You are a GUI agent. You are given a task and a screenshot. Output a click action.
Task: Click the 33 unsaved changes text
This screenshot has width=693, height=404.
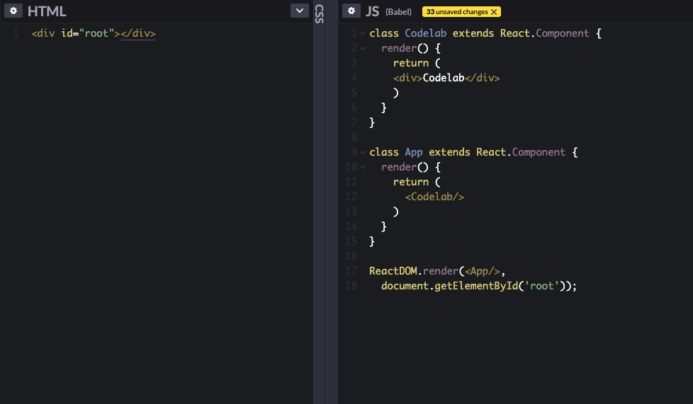457,12
